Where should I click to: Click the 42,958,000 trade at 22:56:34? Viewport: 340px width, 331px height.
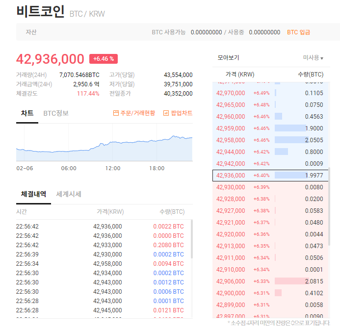pyautogui.click(x=107, y=264)
